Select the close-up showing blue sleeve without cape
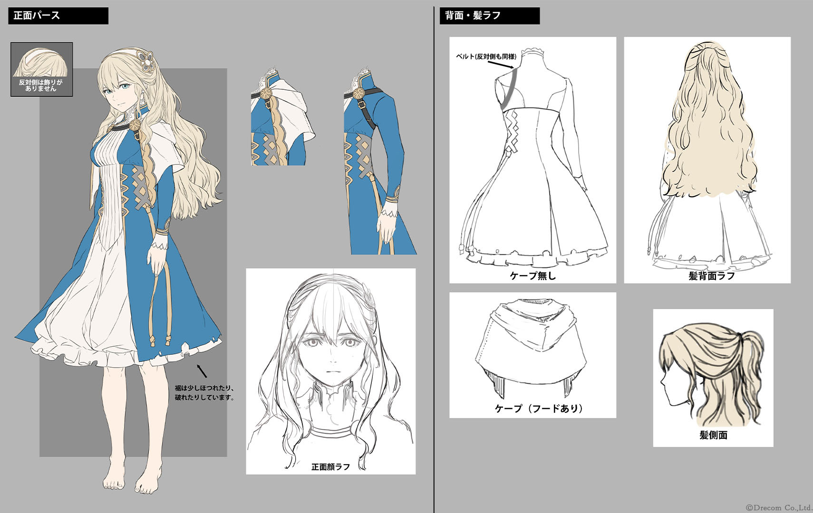The width and height of the screenshot is (813, 513). 379,161
